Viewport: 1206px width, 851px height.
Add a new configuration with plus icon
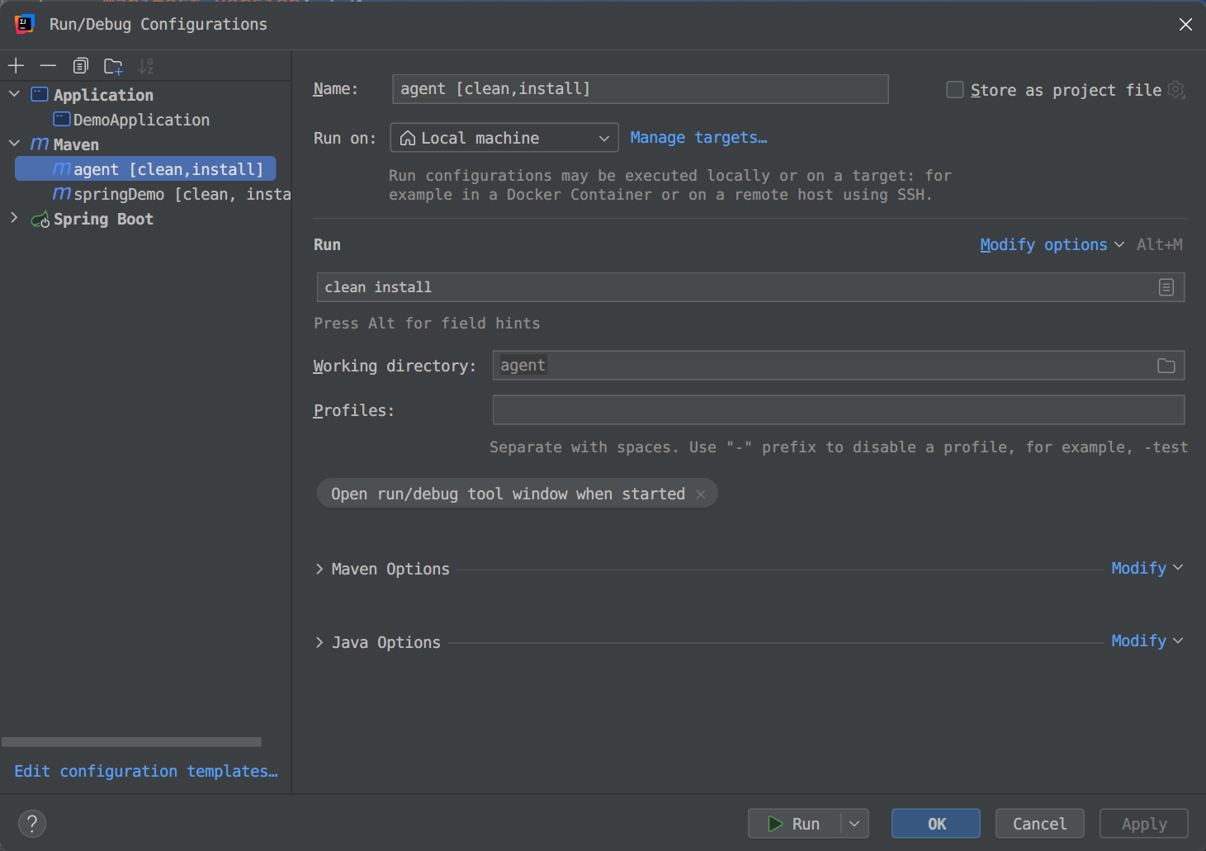[x=16, y=65]
